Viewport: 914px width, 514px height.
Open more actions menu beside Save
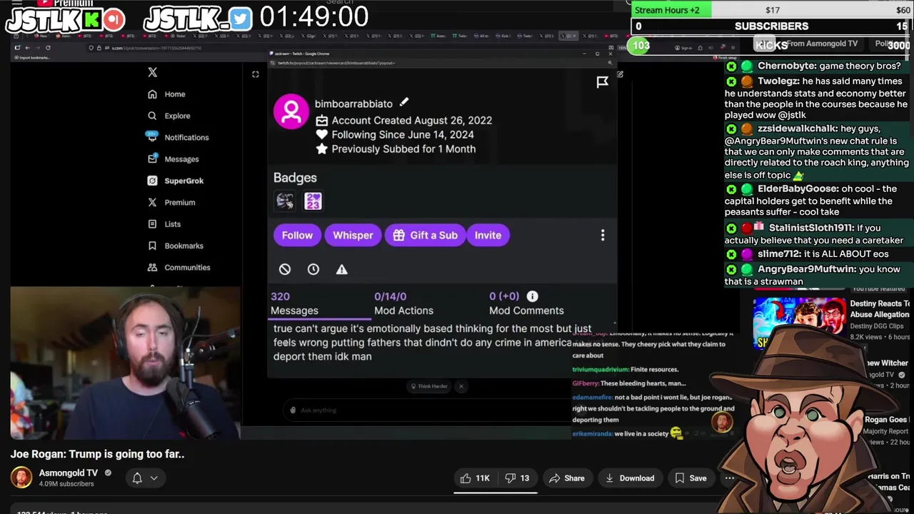729,478
